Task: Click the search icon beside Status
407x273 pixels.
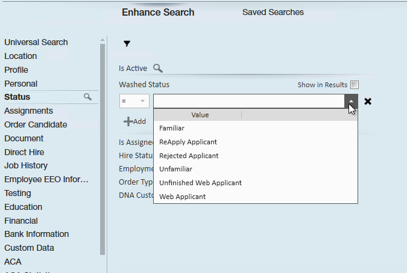Action: tap(87, 97)
